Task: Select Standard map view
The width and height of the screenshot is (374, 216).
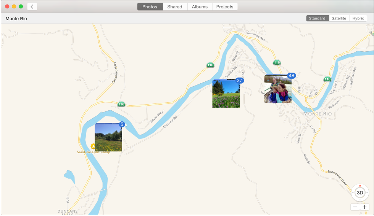Action: [317, 18]
